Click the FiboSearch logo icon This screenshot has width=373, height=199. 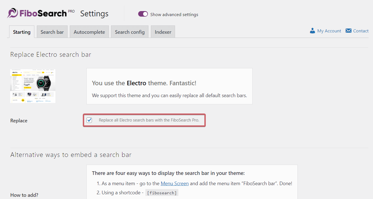(x=13, y=13)
